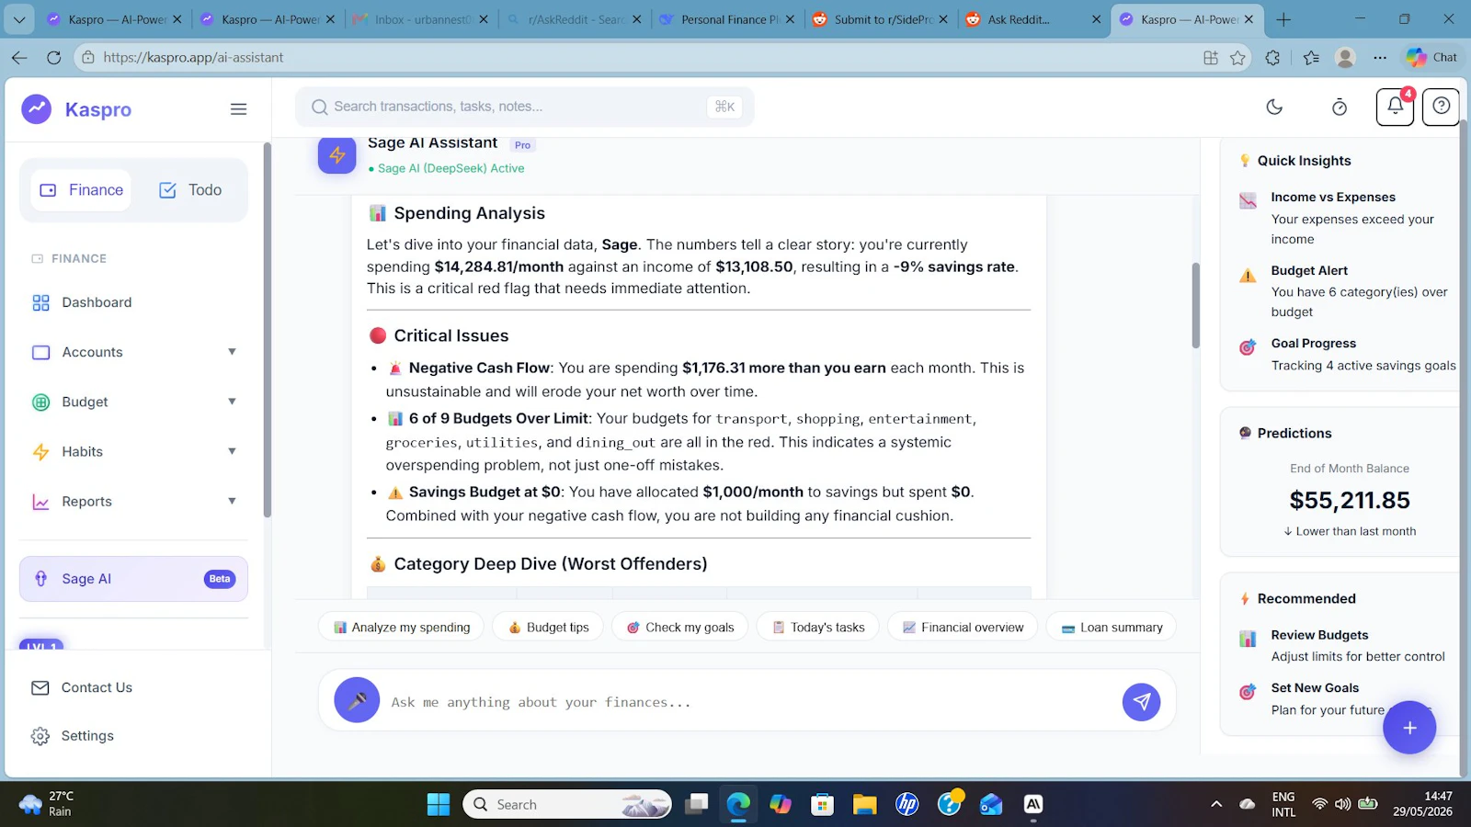Click the chat scrollbar thumb

point(1195,305)
